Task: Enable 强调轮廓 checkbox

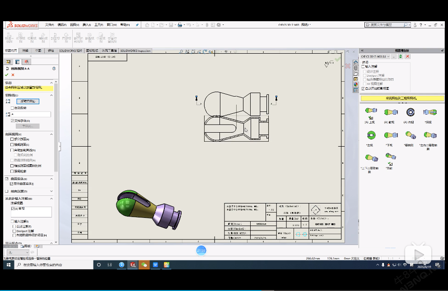Action: (x=12, y=171)
